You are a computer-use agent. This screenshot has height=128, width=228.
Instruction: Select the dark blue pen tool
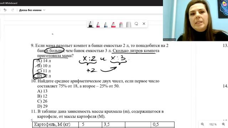[106, 25]
